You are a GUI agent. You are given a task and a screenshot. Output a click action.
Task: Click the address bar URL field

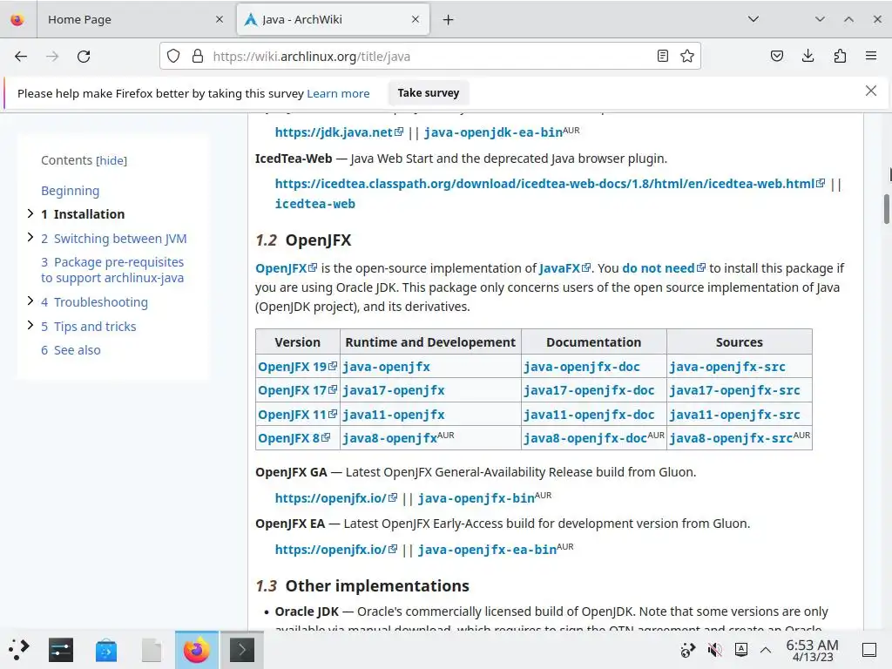(x=429, y=57)
